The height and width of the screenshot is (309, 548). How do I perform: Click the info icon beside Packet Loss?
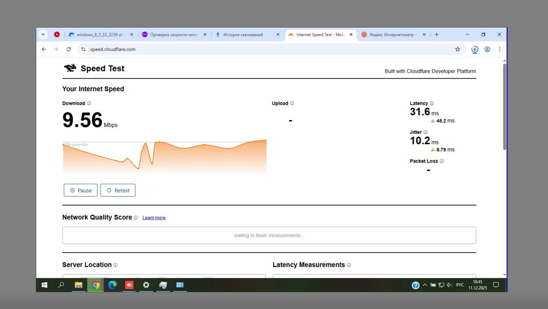[x=442, y=161]
